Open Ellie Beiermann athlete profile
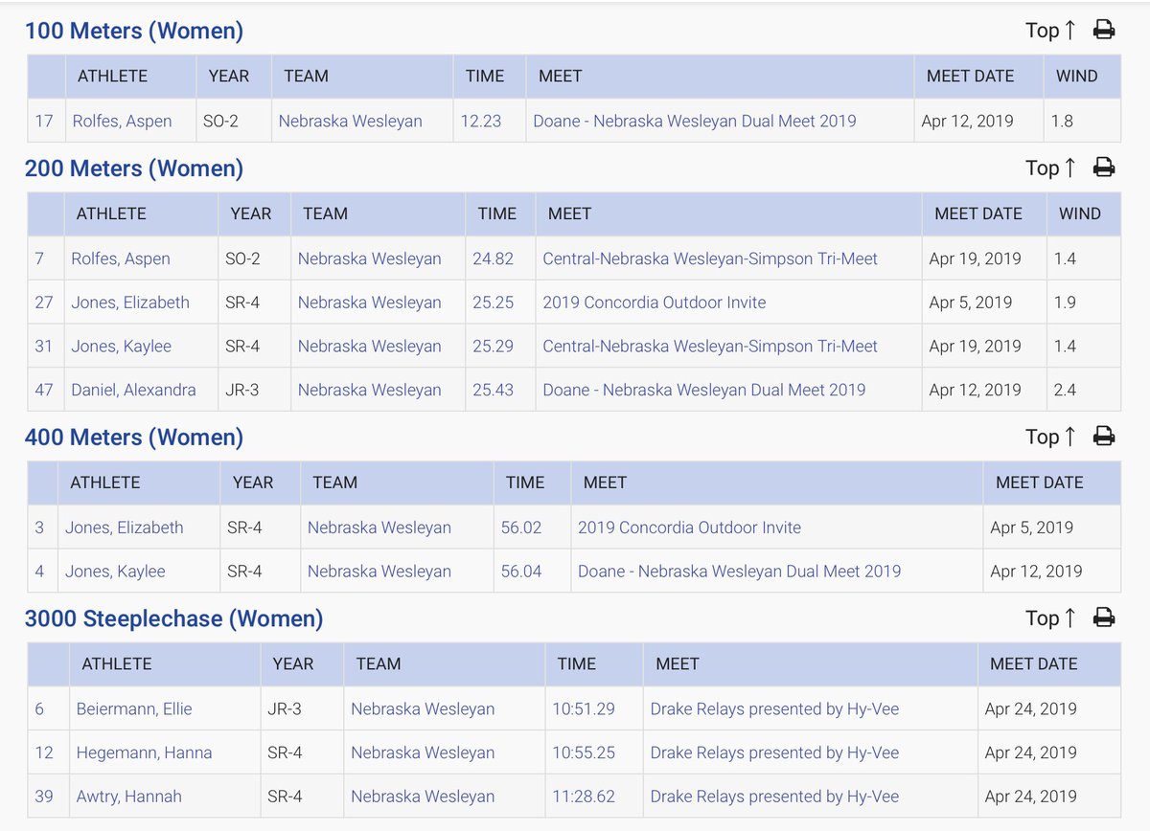This screenshot has height=831, width=1150. pos(134,709)
